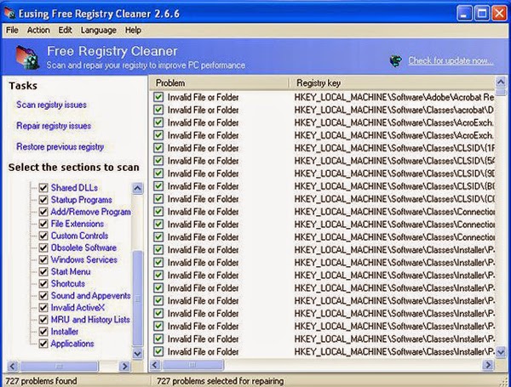Click 727 problems selected for repairing status
This screenshot has width=511, height=387.
221,381
